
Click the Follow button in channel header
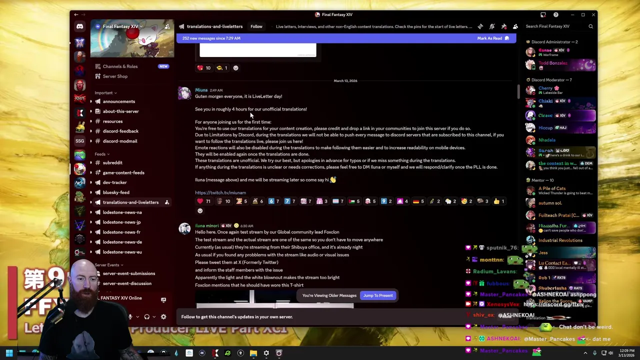(x=256, y=26)
